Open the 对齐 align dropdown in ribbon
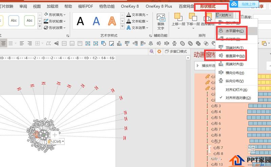This screenshot has height=167, width=271. (224, 15)
